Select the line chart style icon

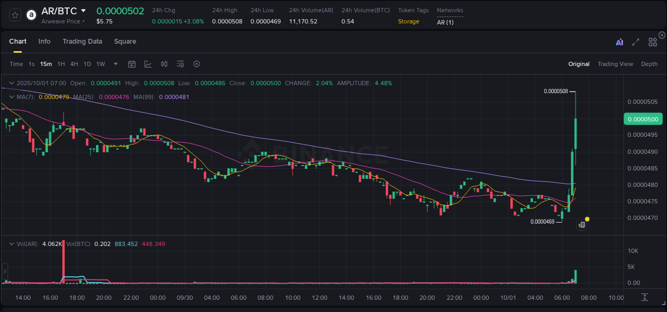click(x=148, y=64)
